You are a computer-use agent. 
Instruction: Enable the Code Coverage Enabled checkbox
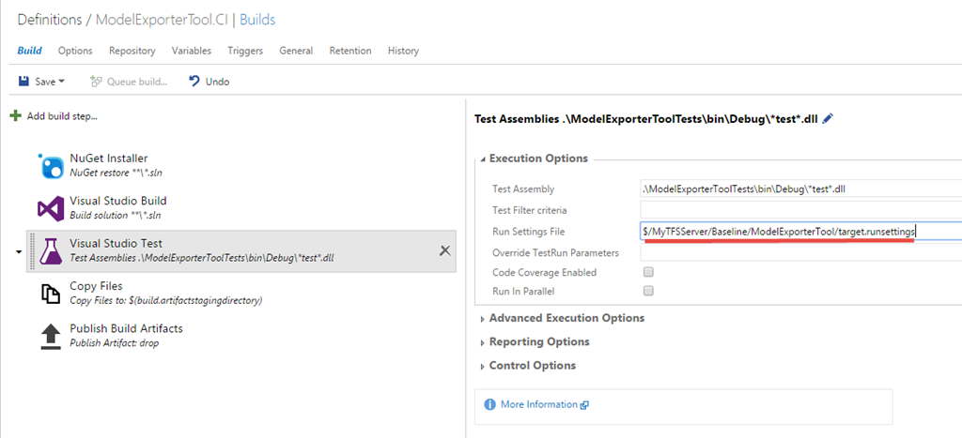(x=647, y=272)
